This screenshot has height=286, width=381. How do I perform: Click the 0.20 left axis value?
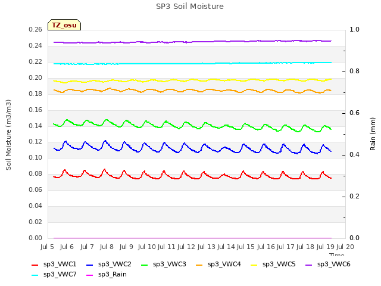[36, 77]
